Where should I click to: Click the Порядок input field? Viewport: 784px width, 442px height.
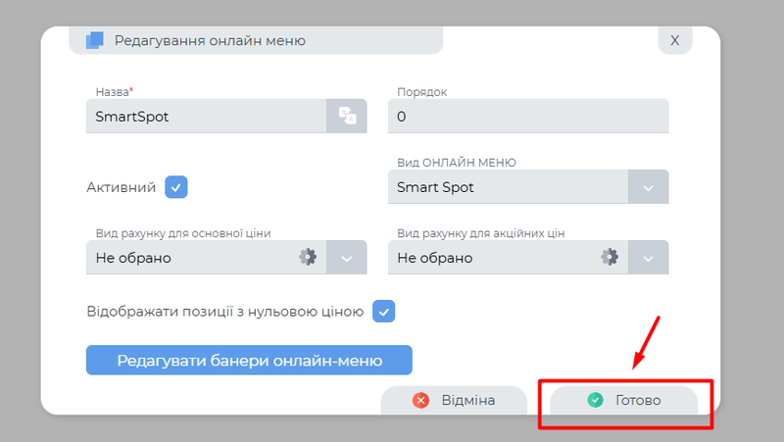pyautogui.click(x=527, y=117)
